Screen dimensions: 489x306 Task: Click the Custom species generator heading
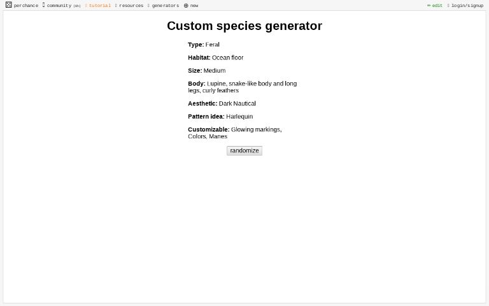[244, 25]
